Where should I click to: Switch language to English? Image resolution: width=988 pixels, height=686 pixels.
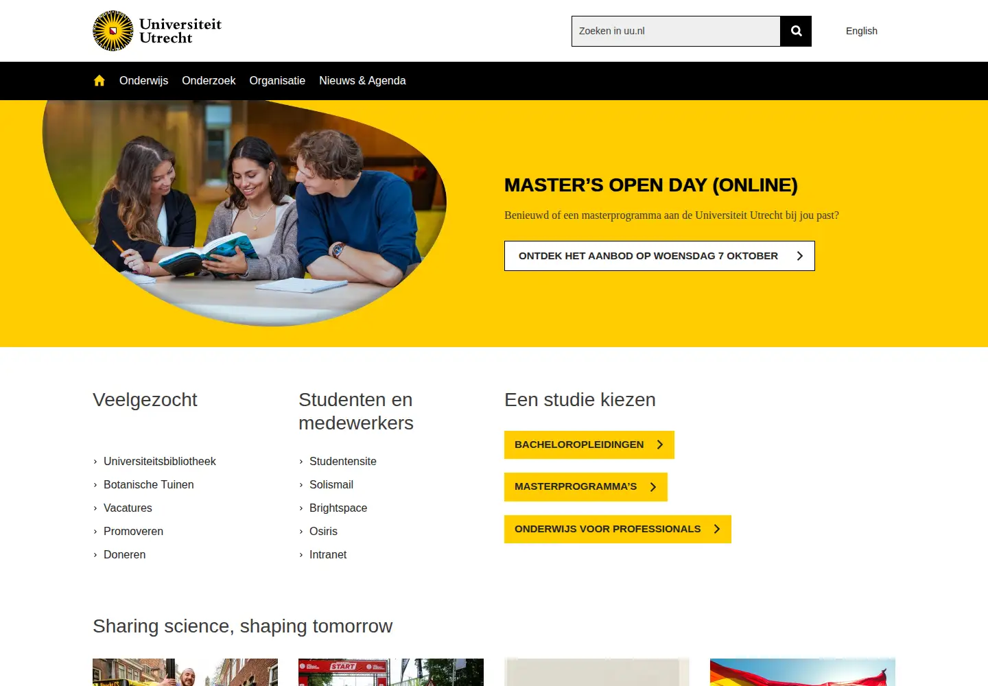tap(862, 31)
